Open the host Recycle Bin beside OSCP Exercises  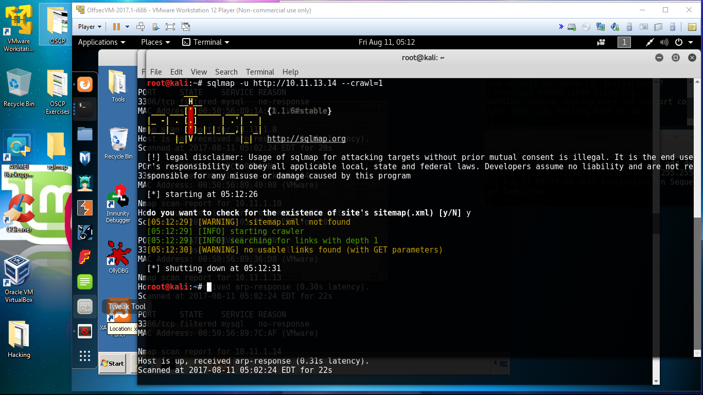[x=19, y=88]
